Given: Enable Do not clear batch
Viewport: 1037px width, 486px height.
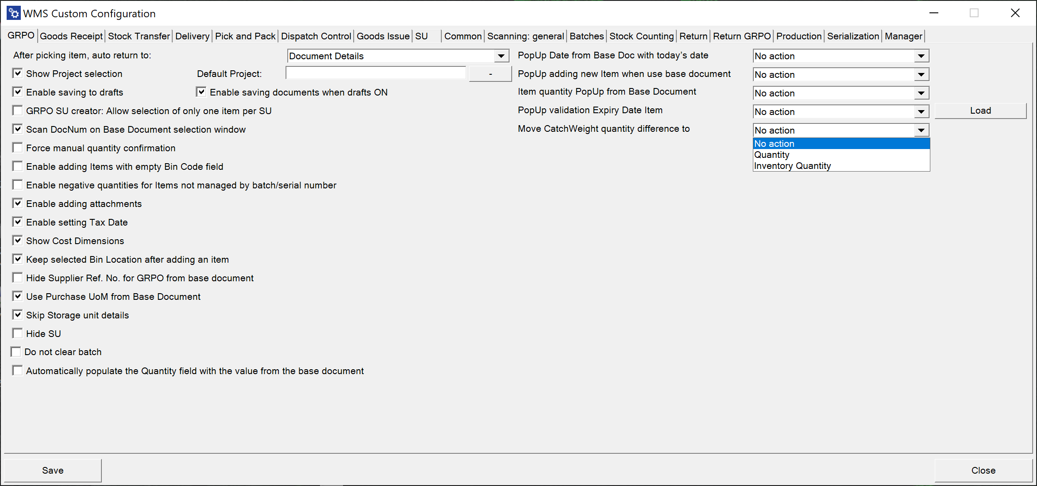Looking at the screenshot, I should 16,352.
